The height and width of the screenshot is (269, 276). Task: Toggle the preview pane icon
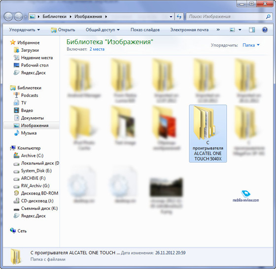pos(252,30)
